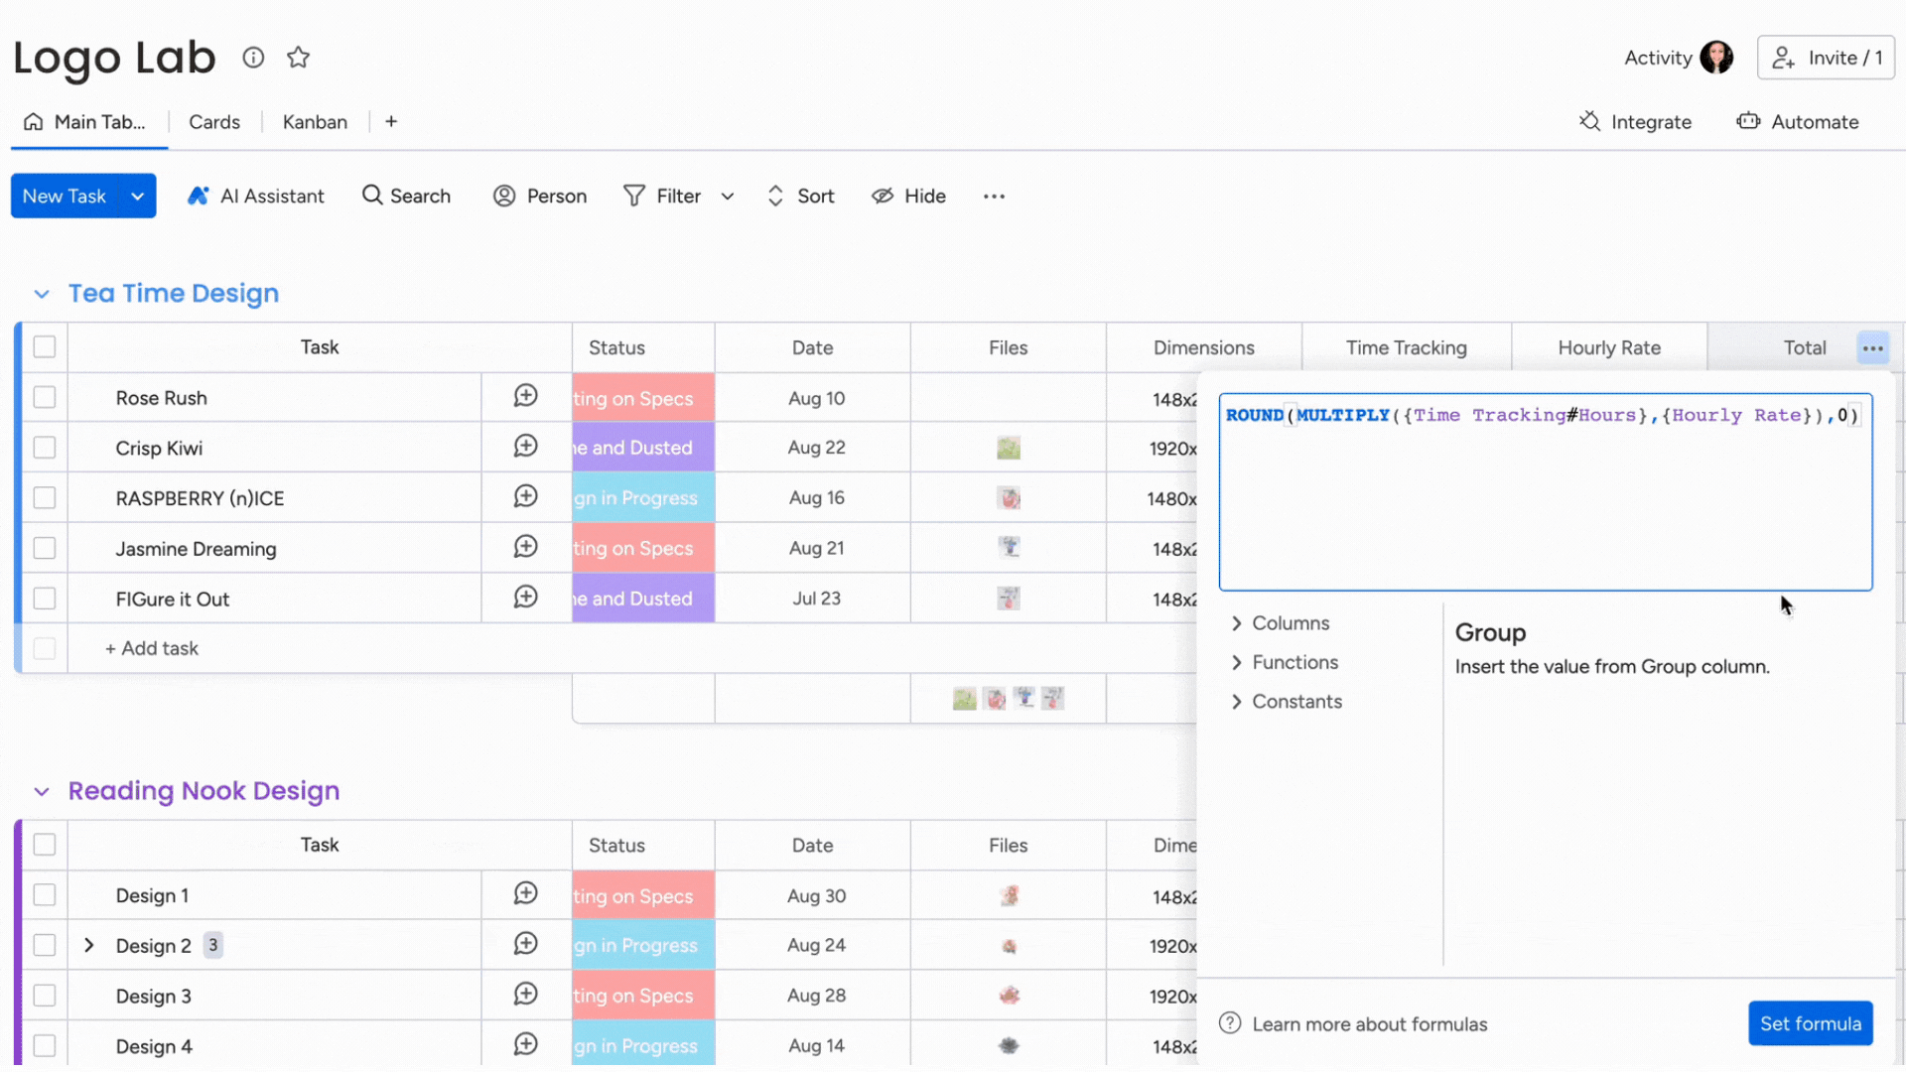Click the AI Assistant icon
Screen dimensions: 1906x1072
point(198,195)
